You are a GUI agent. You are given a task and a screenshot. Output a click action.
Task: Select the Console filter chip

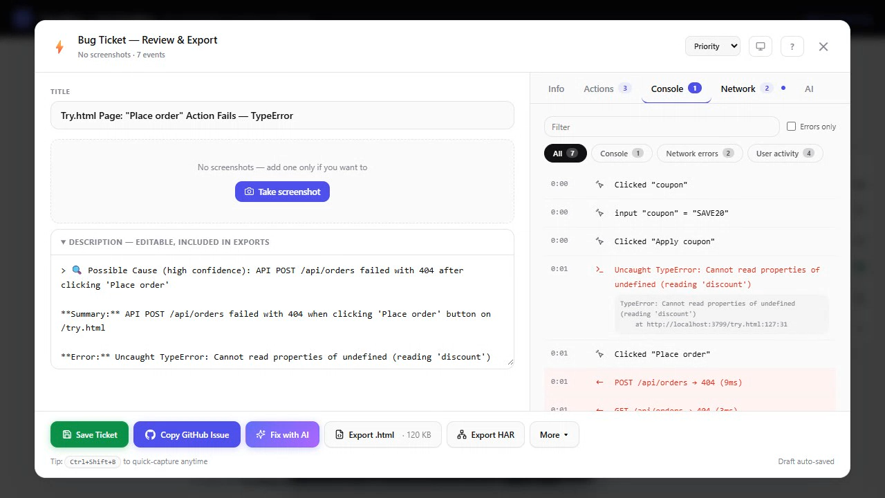click(x=622, y=154)
